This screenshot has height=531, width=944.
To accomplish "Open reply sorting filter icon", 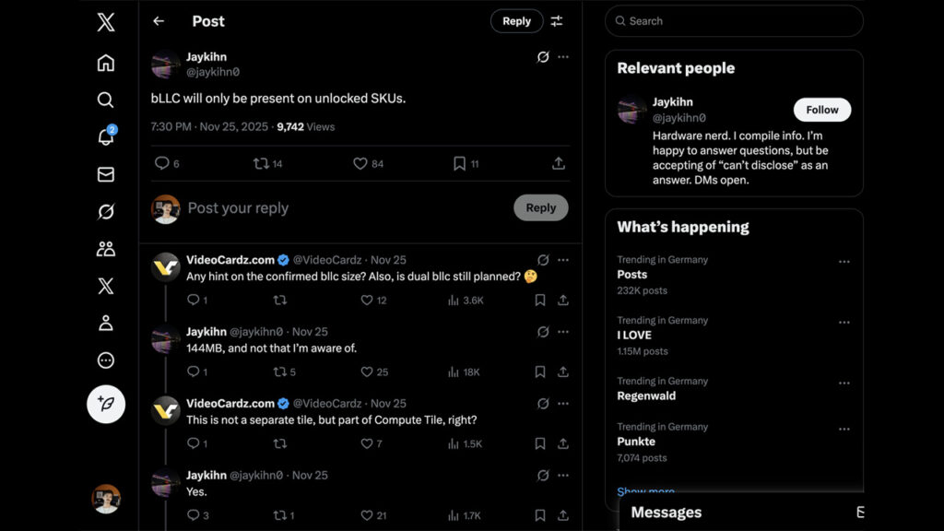I will (557, 21).
